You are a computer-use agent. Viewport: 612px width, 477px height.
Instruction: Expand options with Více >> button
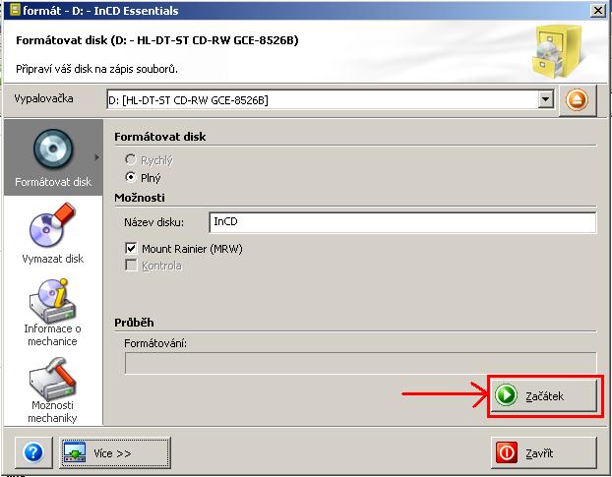click(115, 452)
